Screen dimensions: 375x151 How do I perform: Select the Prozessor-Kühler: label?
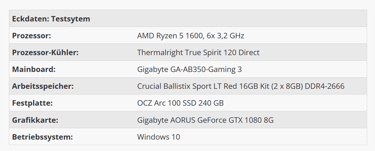pyautogui.click(x=45, y=52)
